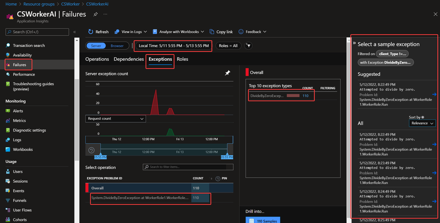The width and height of the screenshot is (440, 223).
Task: Switch to the Roles tab
Action: 182,59
